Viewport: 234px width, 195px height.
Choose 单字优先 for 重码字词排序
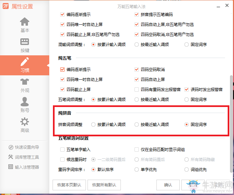tap(136, 170)
